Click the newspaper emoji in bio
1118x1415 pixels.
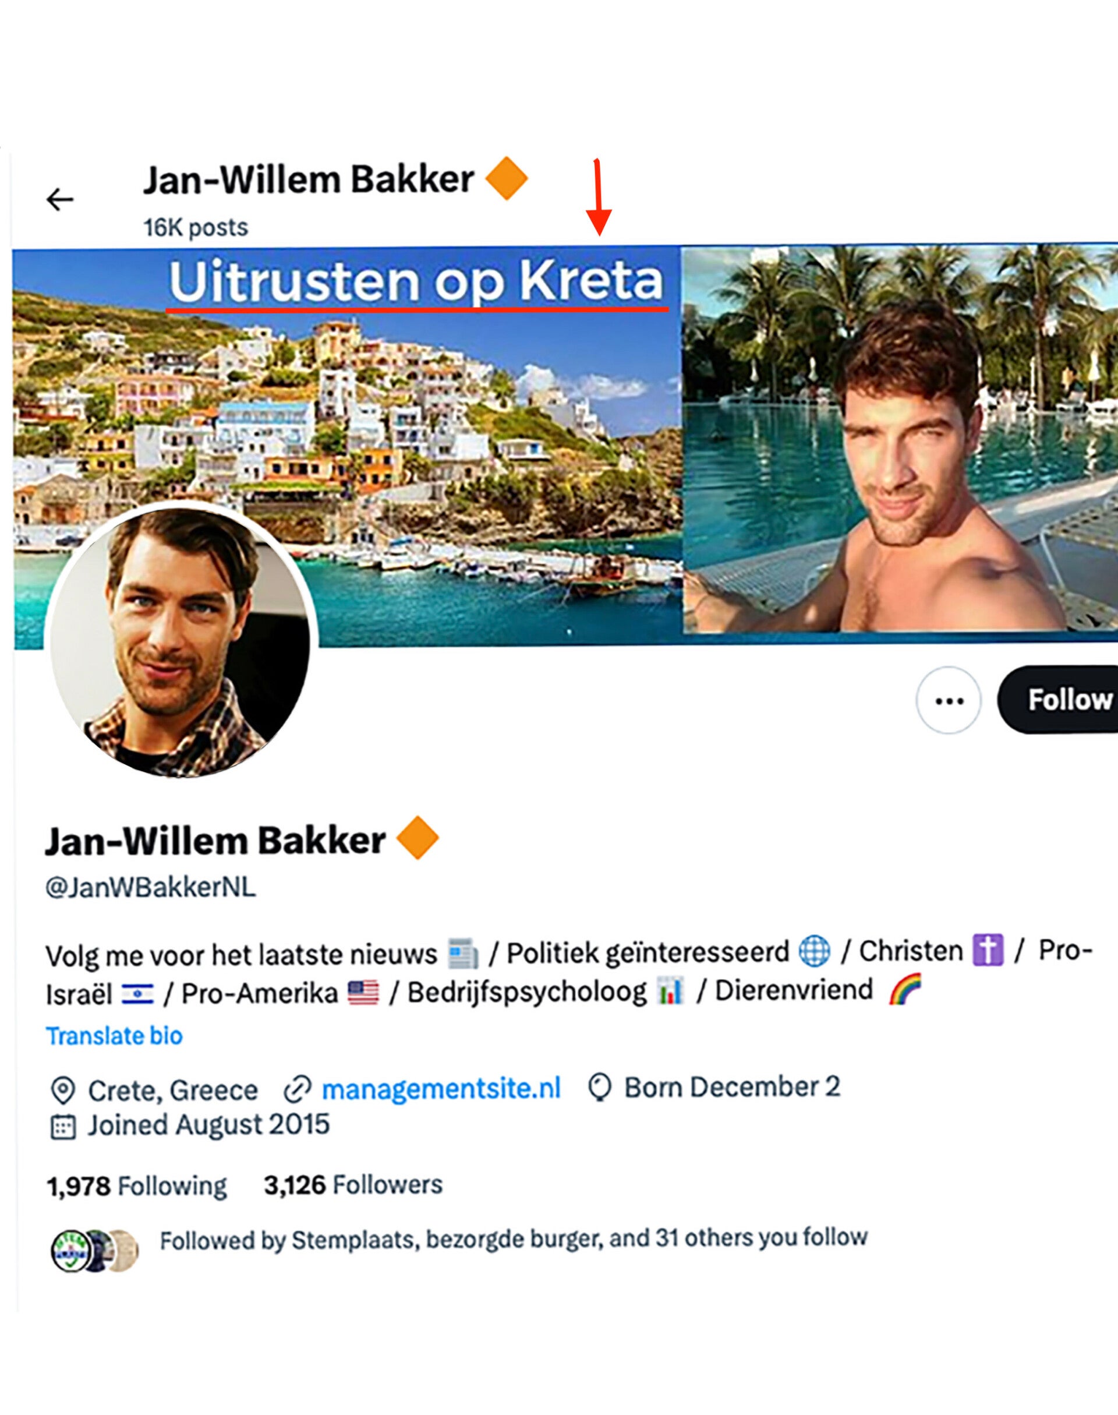pyautogui.click(x=463, y=954)
